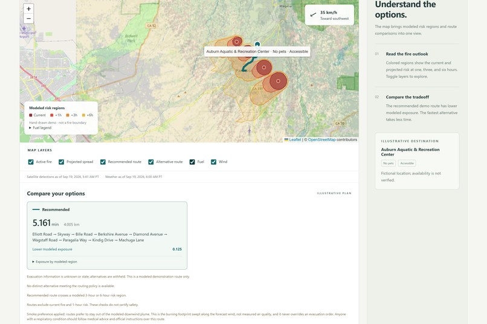Click the ILLUSTRATIVE DESTINATION label
The height and width of the screenshot is (324, 487).
click(410, 141)
